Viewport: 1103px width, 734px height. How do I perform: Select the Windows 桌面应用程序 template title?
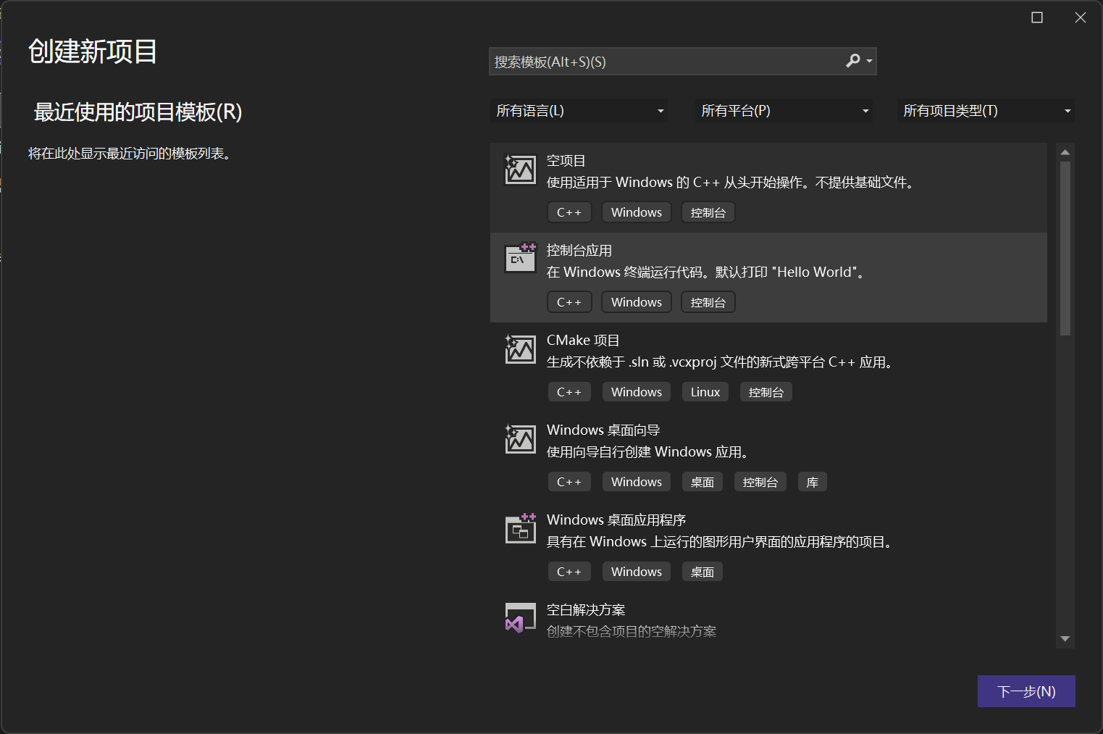[x=616, y=520]
